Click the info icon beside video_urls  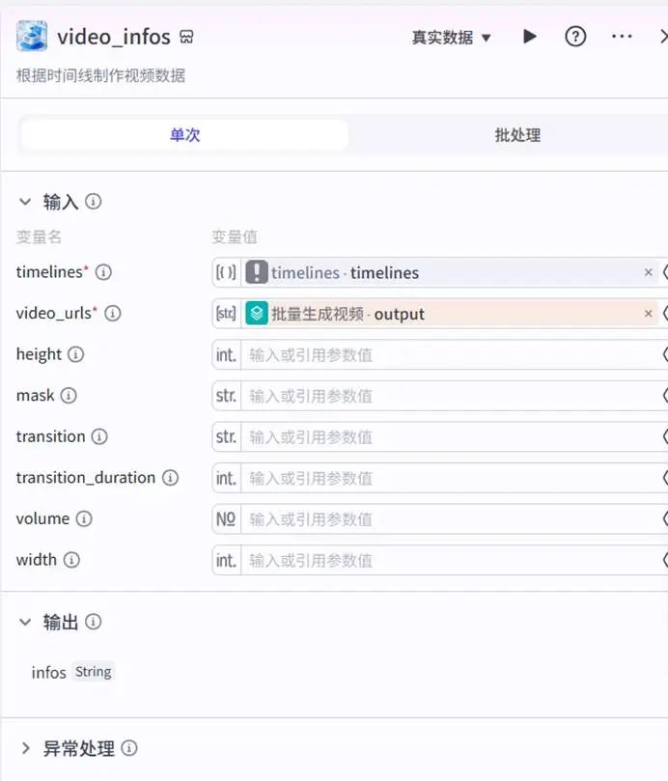[113, 314]
